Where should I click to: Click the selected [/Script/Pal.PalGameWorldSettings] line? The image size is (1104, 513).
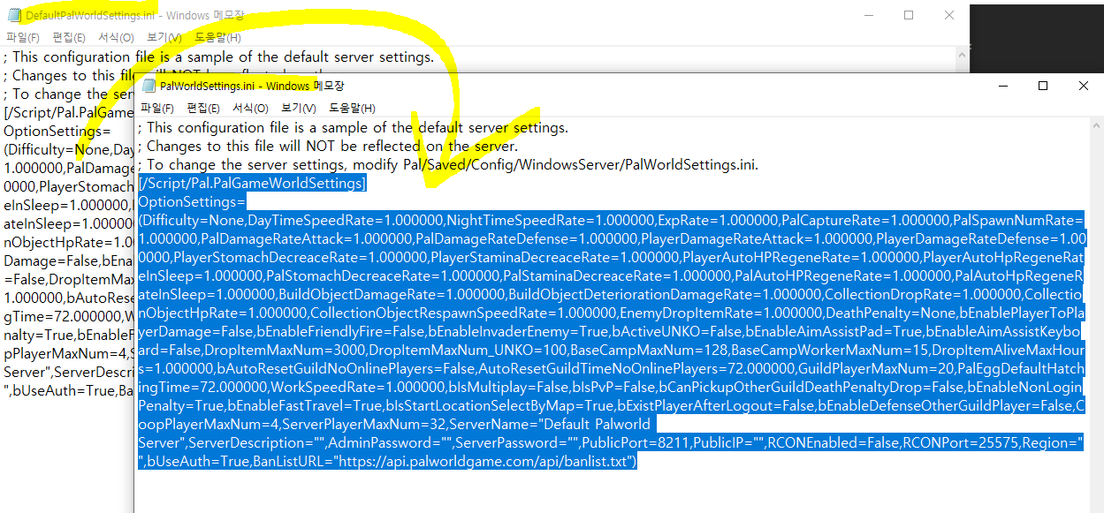pos(252,183)
